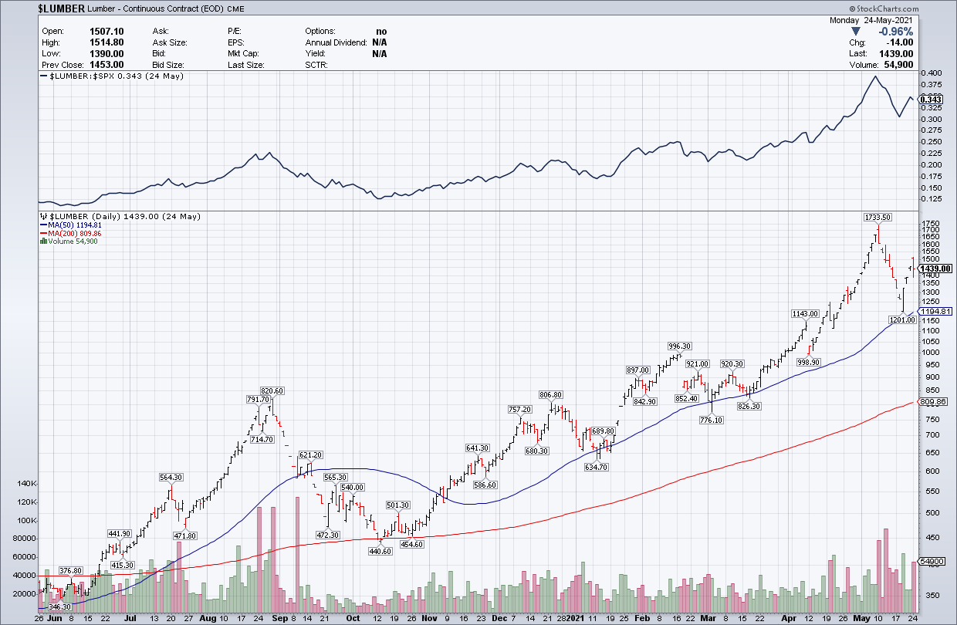Click the 441.90 price label

[x=119, y=534]
